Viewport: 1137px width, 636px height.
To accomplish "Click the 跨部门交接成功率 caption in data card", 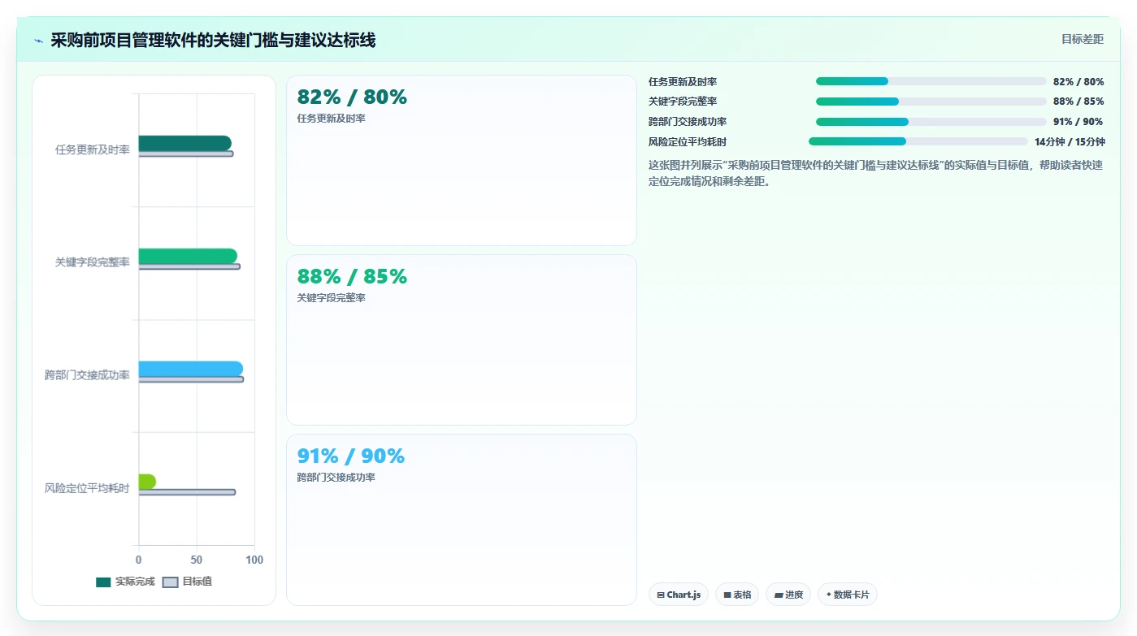I will point(336,478).
